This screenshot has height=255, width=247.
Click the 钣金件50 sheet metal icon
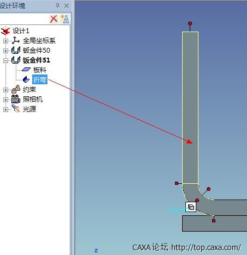pyautogui.click(x=16, y=50)
